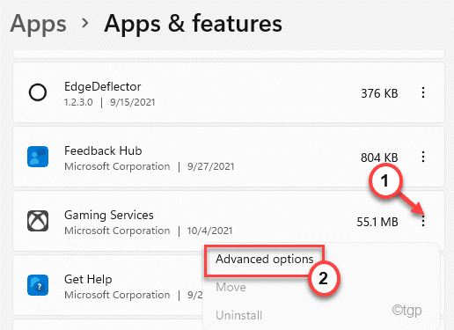Select the Get Help app name

click(x=88, y=280)
